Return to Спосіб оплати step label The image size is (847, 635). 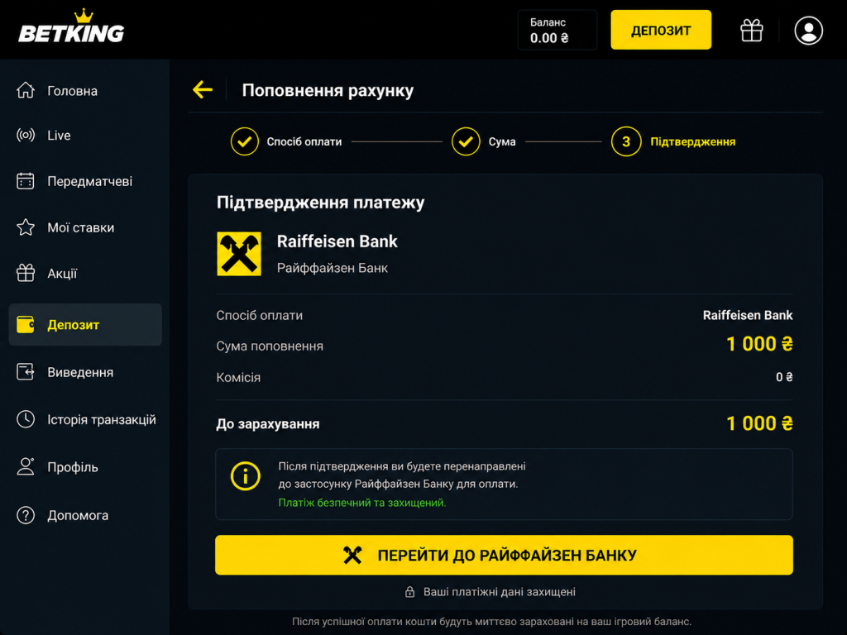pos(304,141)
